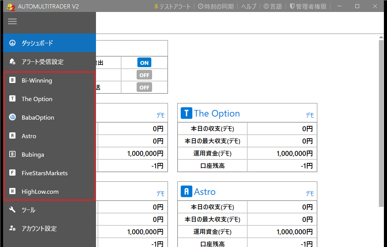Click the alert bell settings icon
The image size is (387, 247).
pyautogui.click(x=12, y=61)
